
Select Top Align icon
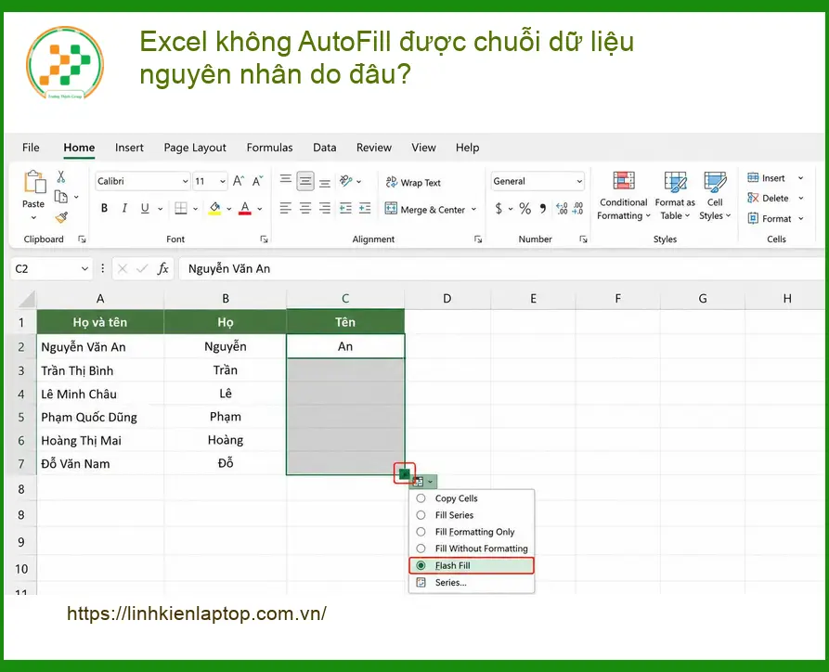[286, 181]
